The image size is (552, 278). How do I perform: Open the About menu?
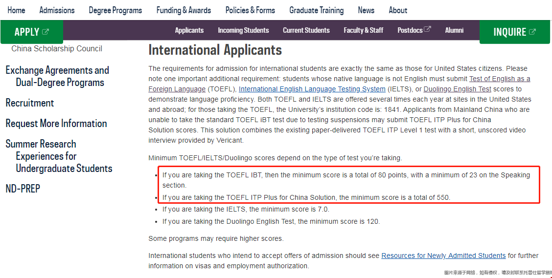coord(398,10)
